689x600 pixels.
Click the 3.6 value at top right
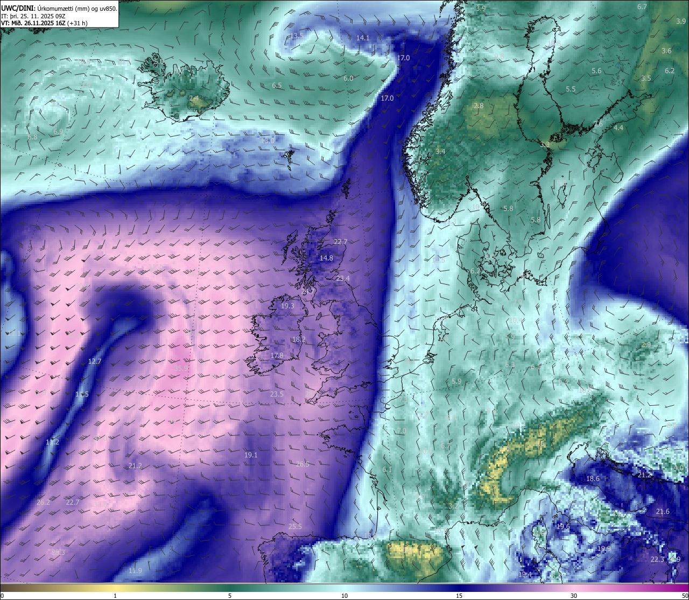[666, 51]
